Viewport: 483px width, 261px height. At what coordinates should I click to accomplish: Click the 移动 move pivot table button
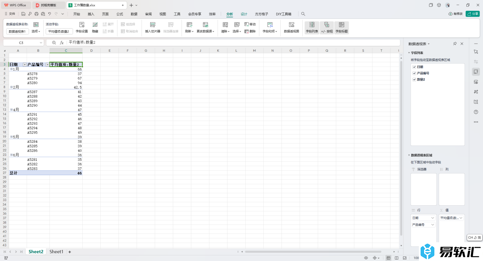tap(250, 24)
